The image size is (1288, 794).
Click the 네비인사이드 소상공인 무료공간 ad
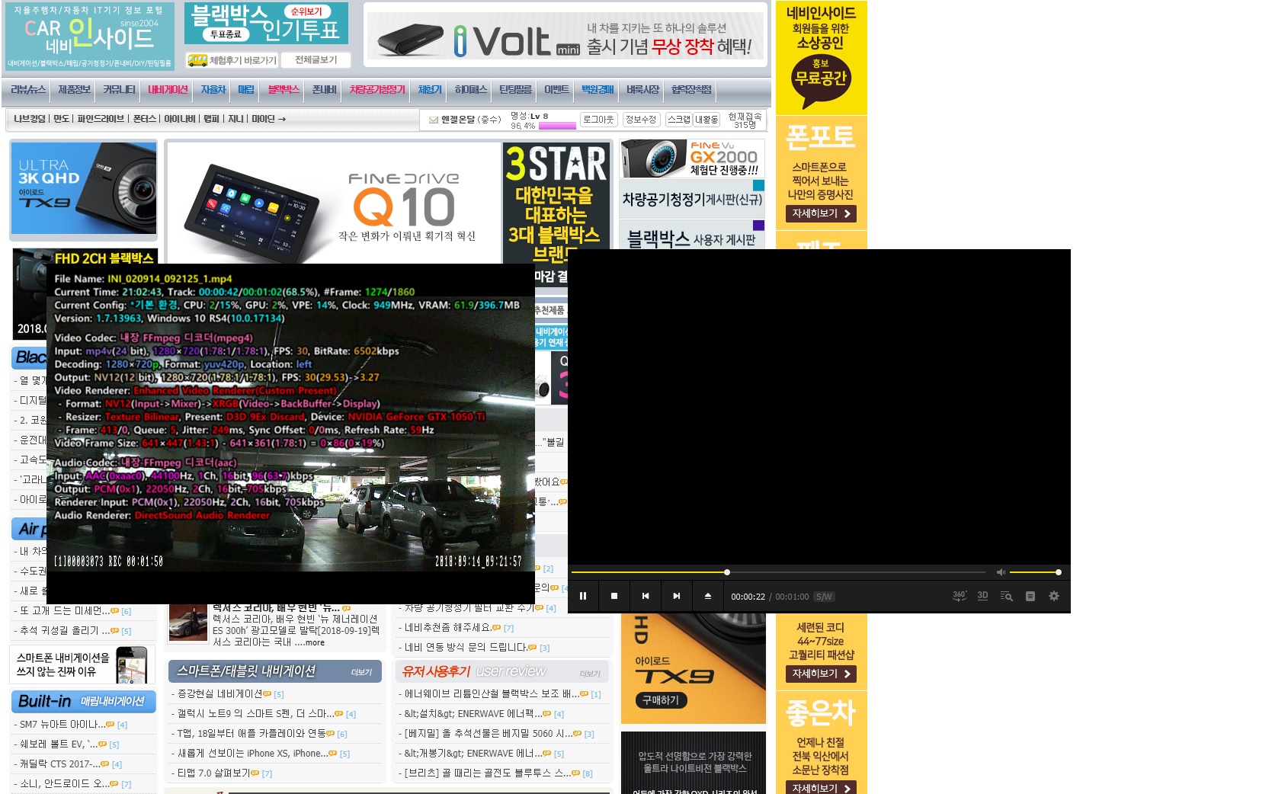click(821, 57)
